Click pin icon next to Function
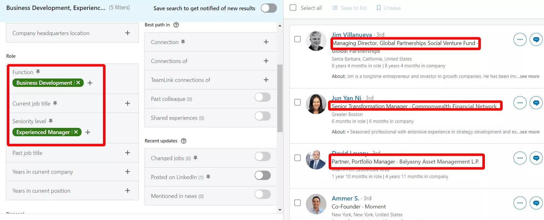 coord(38,72)
